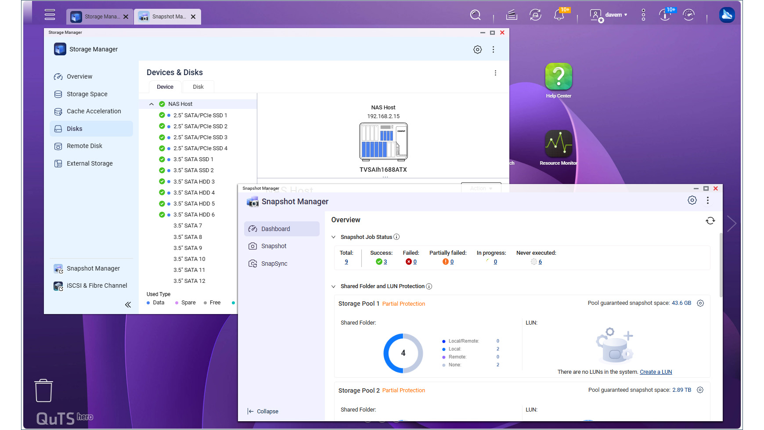Open Remote Disk in Storage Manager sidebar
Image resolution: width=764 pixels, height=430 pixels.
click(x=84, y=145)
